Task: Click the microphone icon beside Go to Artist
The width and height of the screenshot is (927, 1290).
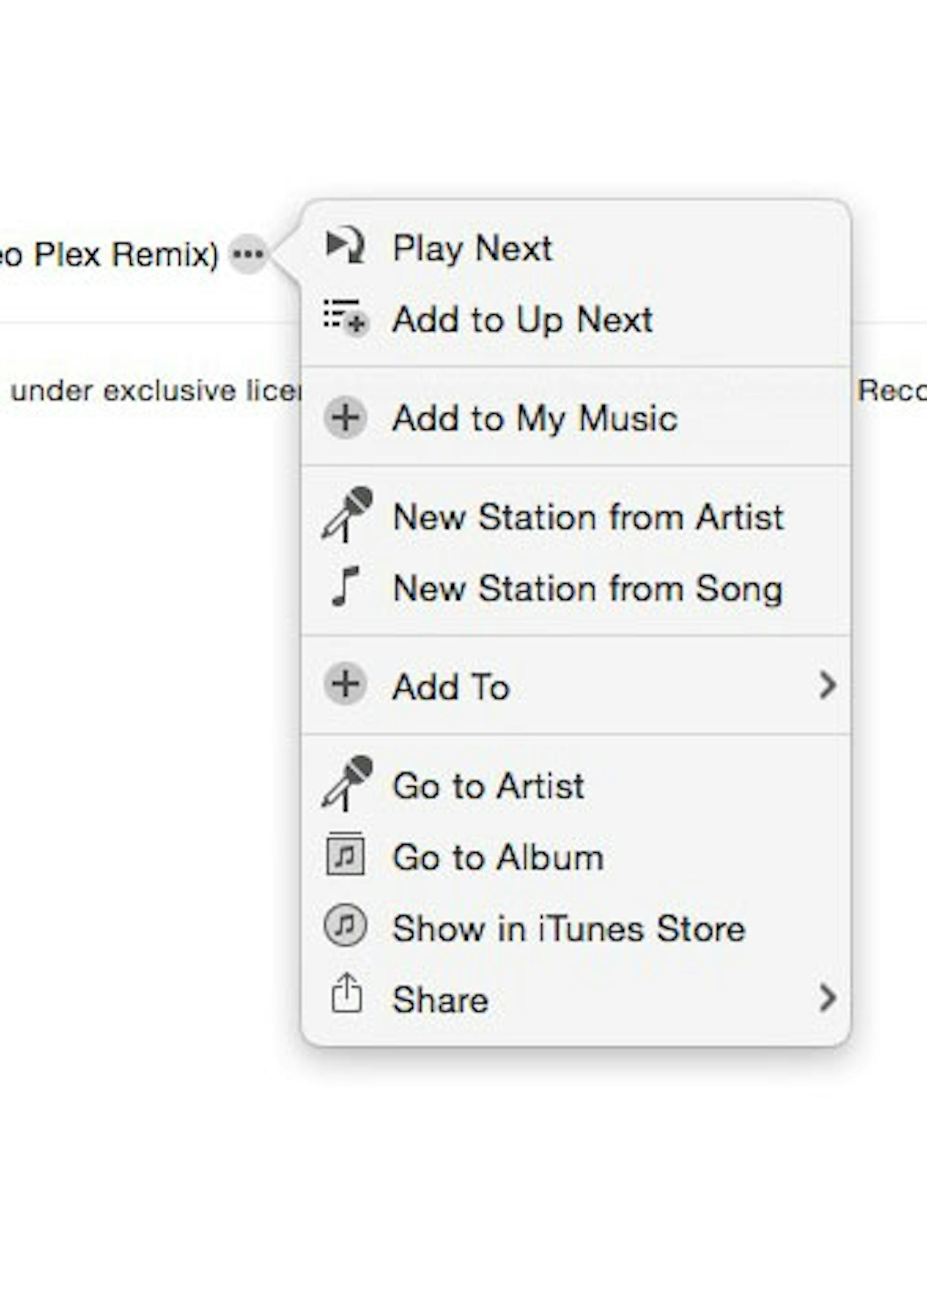Action: coord(347,783)
